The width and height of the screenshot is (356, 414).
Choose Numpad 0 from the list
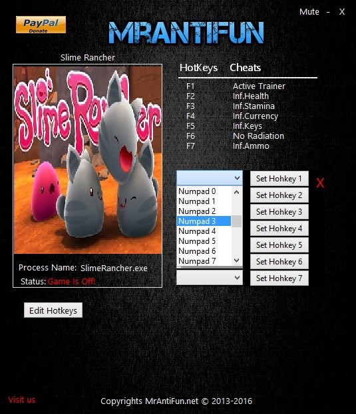204,191
